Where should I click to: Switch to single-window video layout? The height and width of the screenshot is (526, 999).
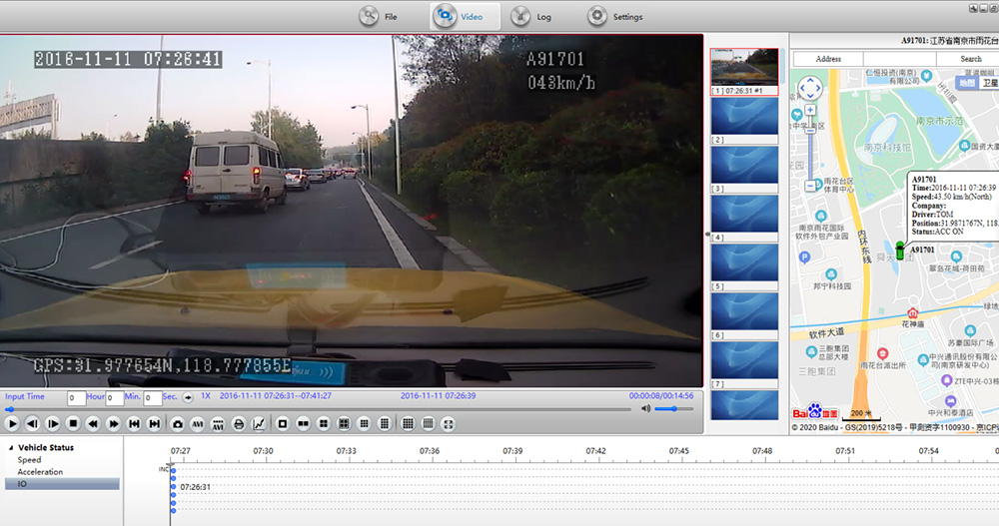pyautogui.click(x=283, y=423)
